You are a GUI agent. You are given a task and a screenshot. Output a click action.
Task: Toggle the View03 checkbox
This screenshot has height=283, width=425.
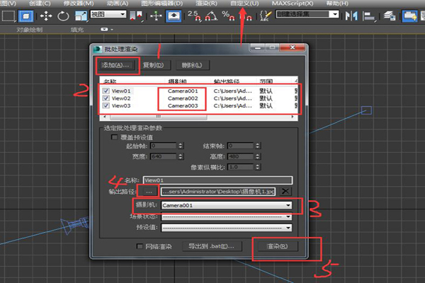(106, 105)
